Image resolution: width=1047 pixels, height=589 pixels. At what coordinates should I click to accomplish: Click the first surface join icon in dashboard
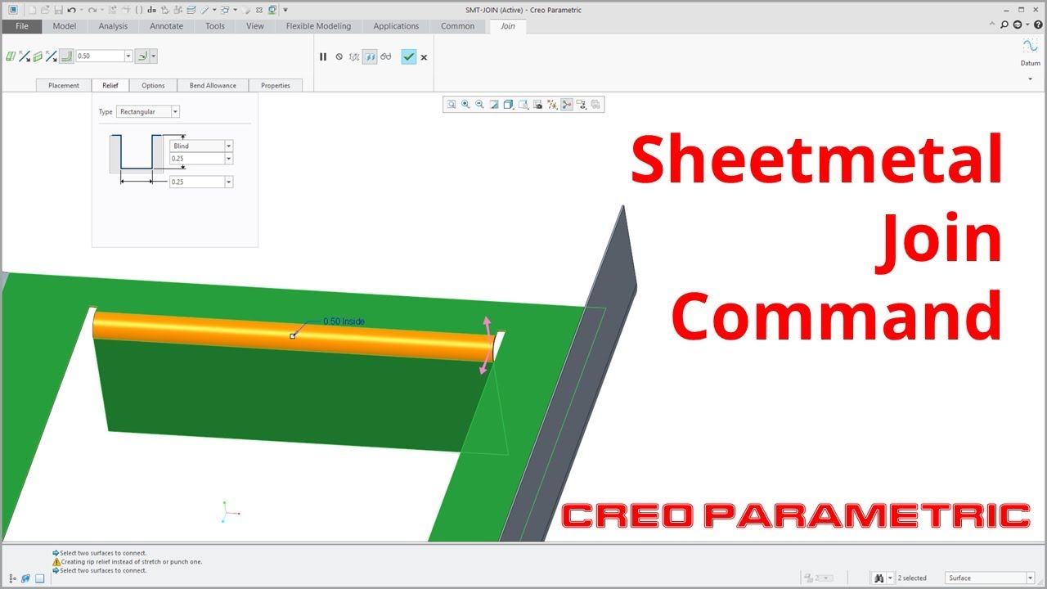pyautogui.click(x=11, y=56)
